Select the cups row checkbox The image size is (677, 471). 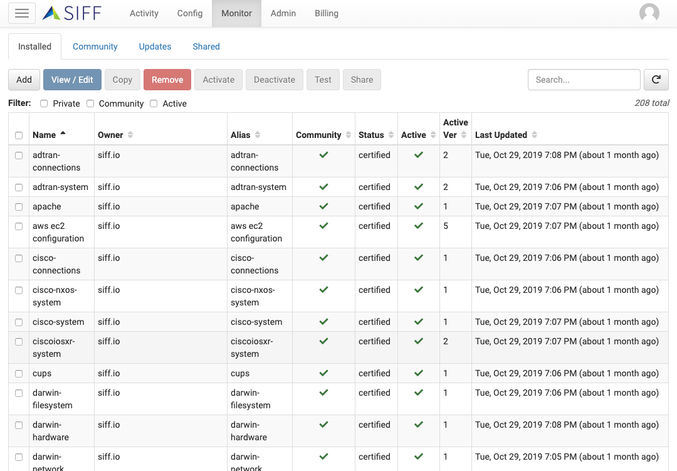point(19,373)
